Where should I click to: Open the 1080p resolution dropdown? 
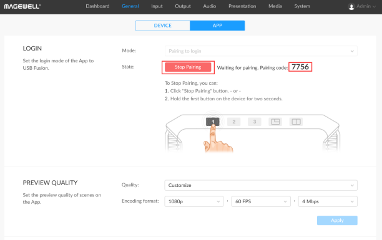(x=194, y=201)
